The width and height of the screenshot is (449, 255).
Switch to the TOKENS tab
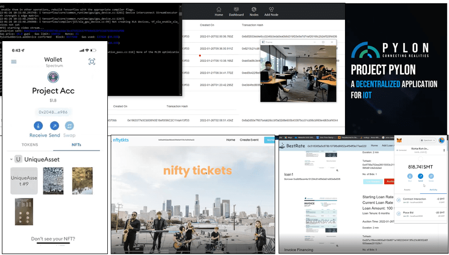point(30,144)
